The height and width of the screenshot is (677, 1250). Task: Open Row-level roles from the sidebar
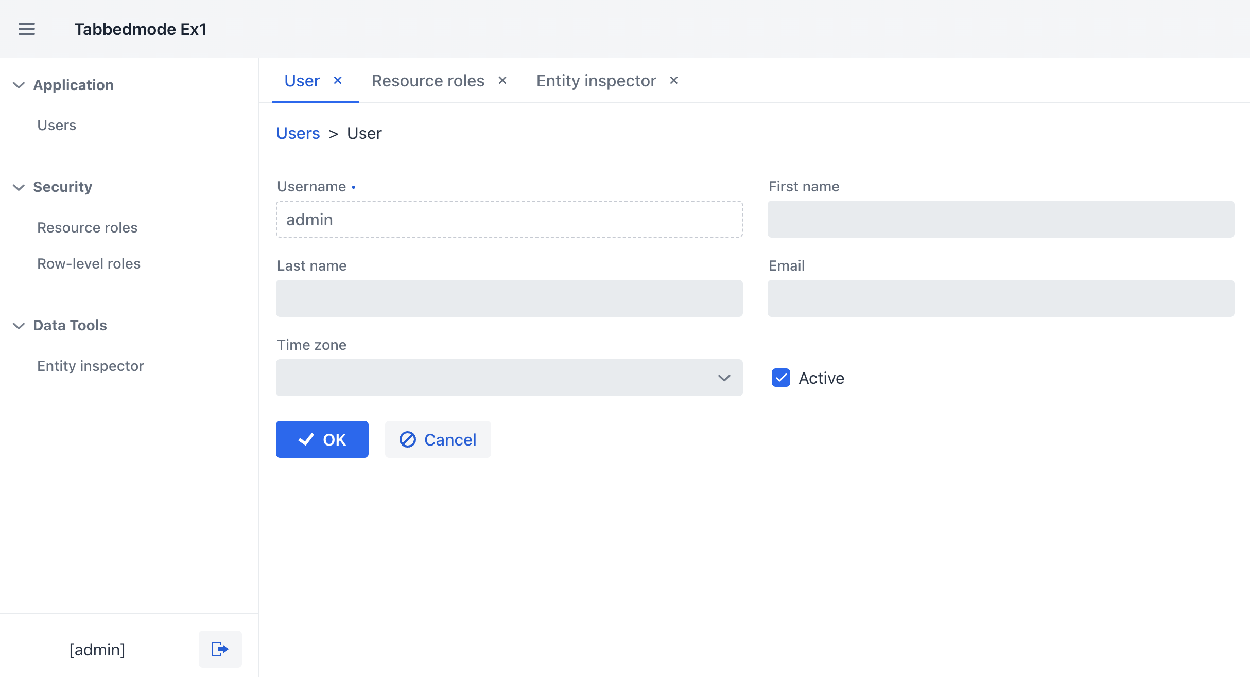pyautogui.click(x=89, y=263)
